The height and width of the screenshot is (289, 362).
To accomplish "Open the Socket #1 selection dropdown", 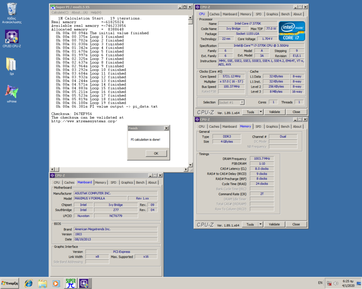I will coord(242,102).
